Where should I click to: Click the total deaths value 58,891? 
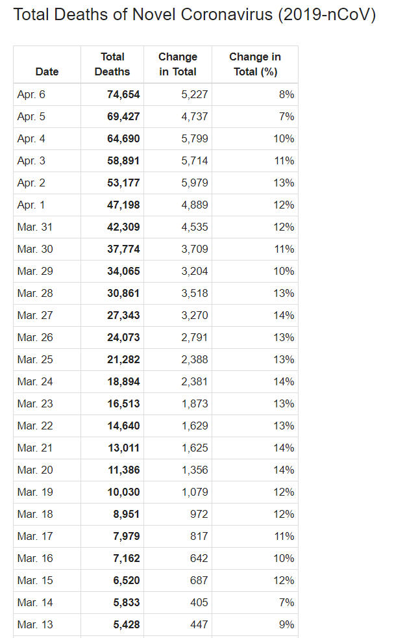123,160
